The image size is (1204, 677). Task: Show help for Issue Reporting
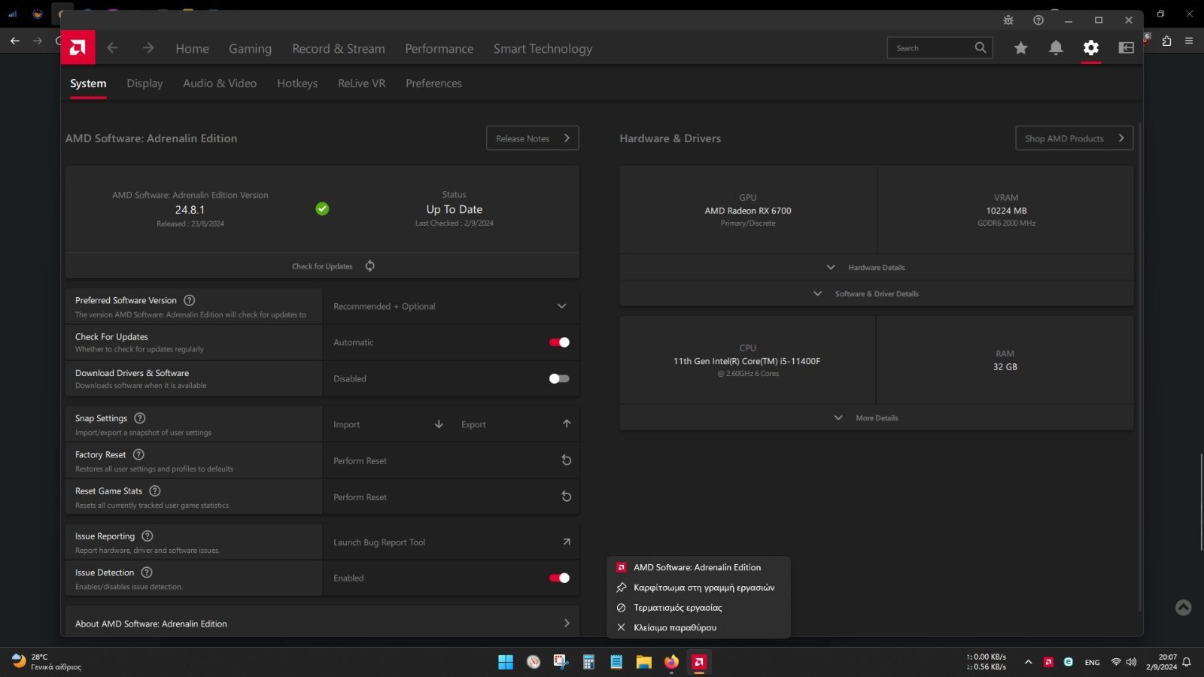coord(147,536)
